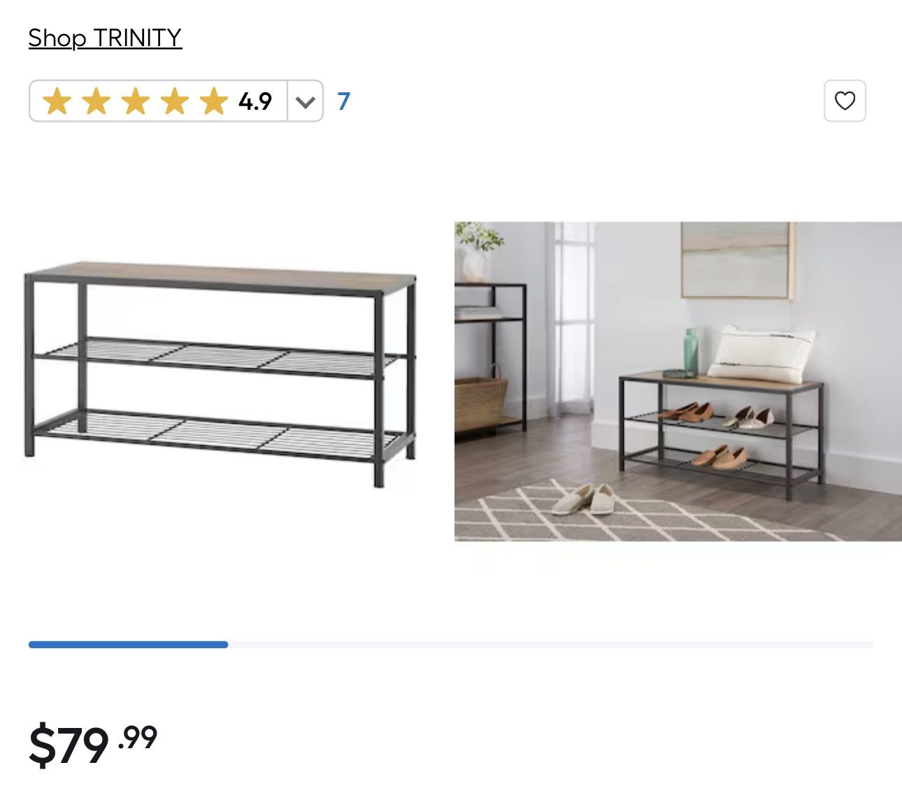Screen dimensions: 902x793
Task: Open the 7 reviews count link
Action: tap(343, 101)
